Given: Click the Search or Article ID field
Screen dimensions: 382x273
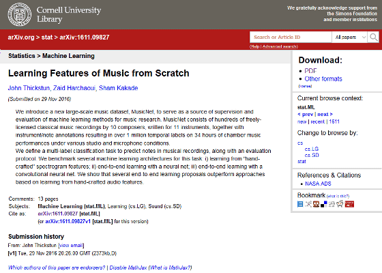Looking at the screenshot, I should pyautogui.click(x=291, y=37).
